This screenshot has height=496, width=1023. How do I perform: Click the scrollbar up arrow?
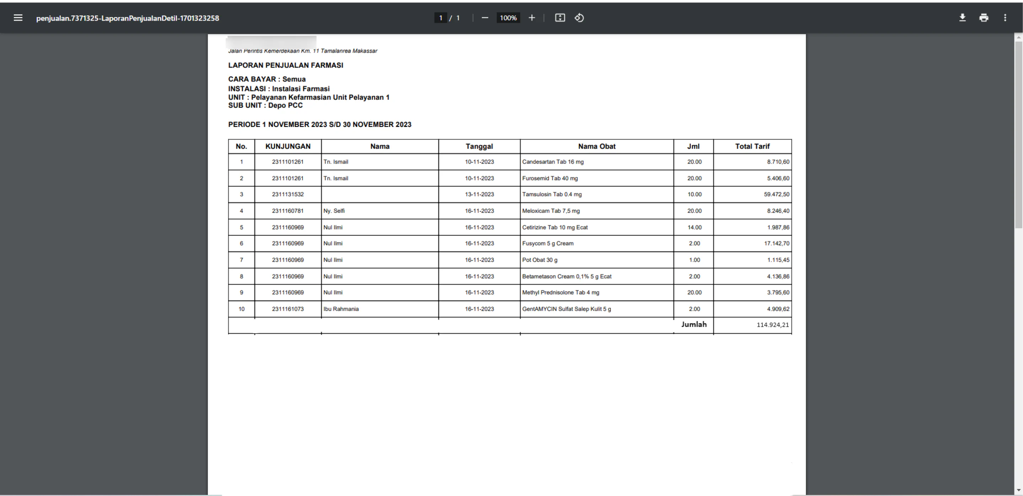click(1019, 37)
